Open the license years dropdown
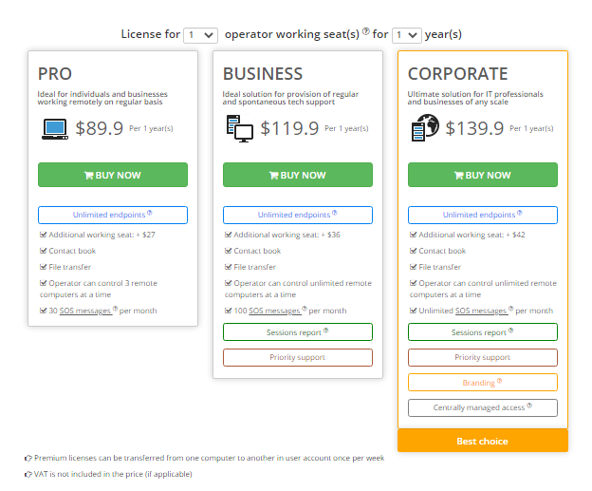The height and width of the screenshot is (491, 592). [x=407, y=35]
